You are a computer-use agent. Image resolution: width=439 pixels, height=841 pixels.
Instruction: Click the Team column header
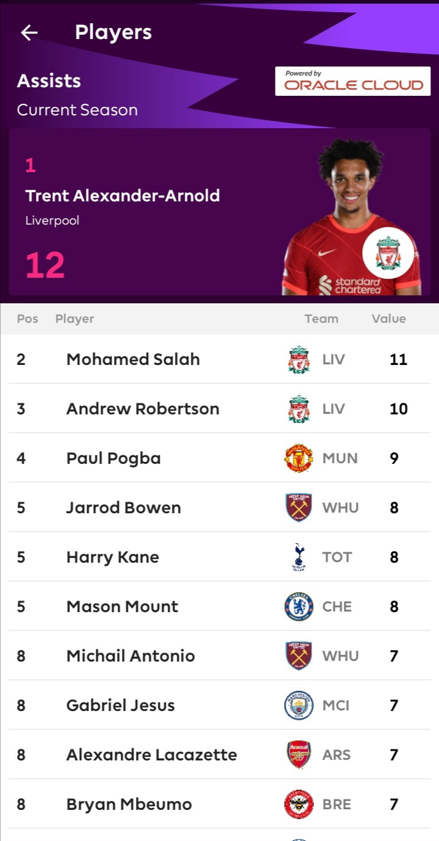[x=321, y=319]
